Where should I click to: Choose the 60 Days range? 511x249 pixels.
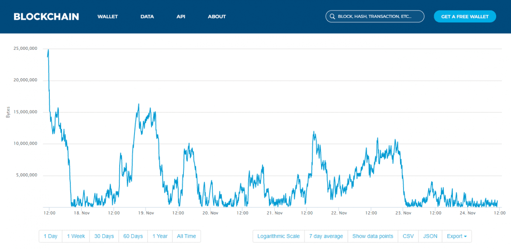[x=133, y=236]
